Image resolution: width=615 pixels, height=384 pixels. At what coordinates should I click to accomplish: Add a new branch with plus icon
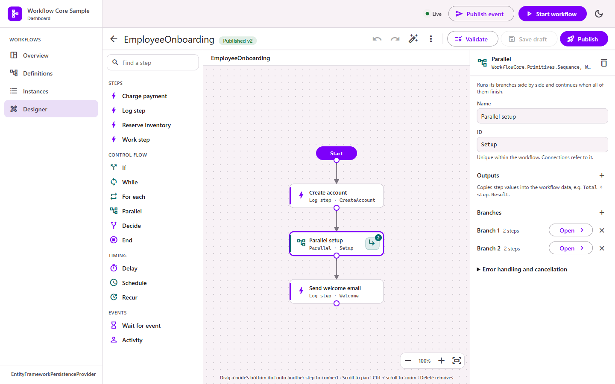[602, 212]
